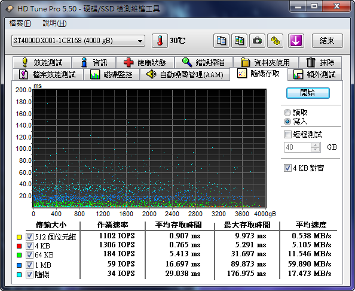Click the 開始 start button
The width and height of the screenshot is (355, 291).
(x=308, y=93)
